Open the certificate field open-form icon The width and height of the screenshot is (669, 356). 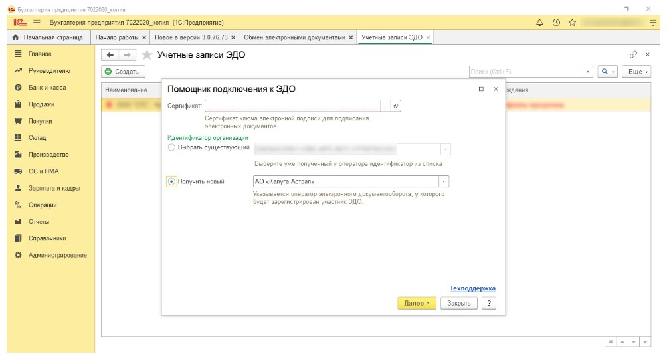396,106
